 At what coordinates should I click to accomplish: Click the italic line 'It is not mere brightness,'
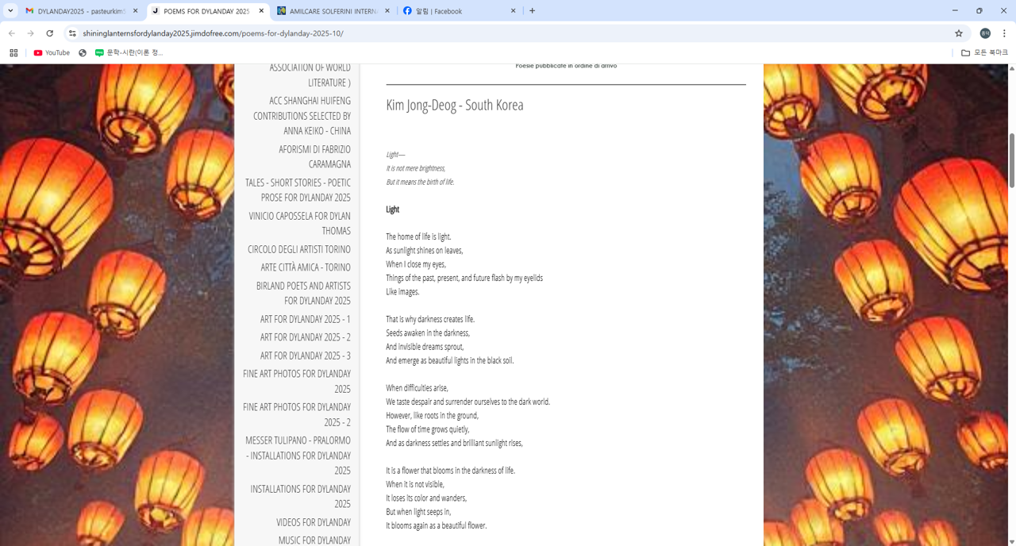click(416, 168)
